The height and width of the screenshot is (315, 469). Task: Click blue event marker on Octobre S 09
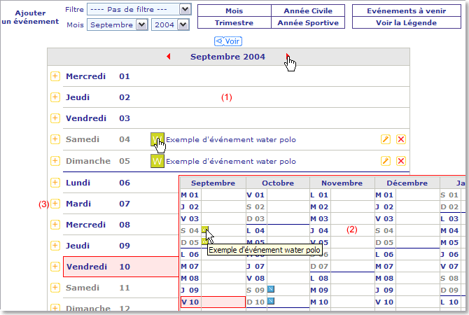click(x=271, y=289)
